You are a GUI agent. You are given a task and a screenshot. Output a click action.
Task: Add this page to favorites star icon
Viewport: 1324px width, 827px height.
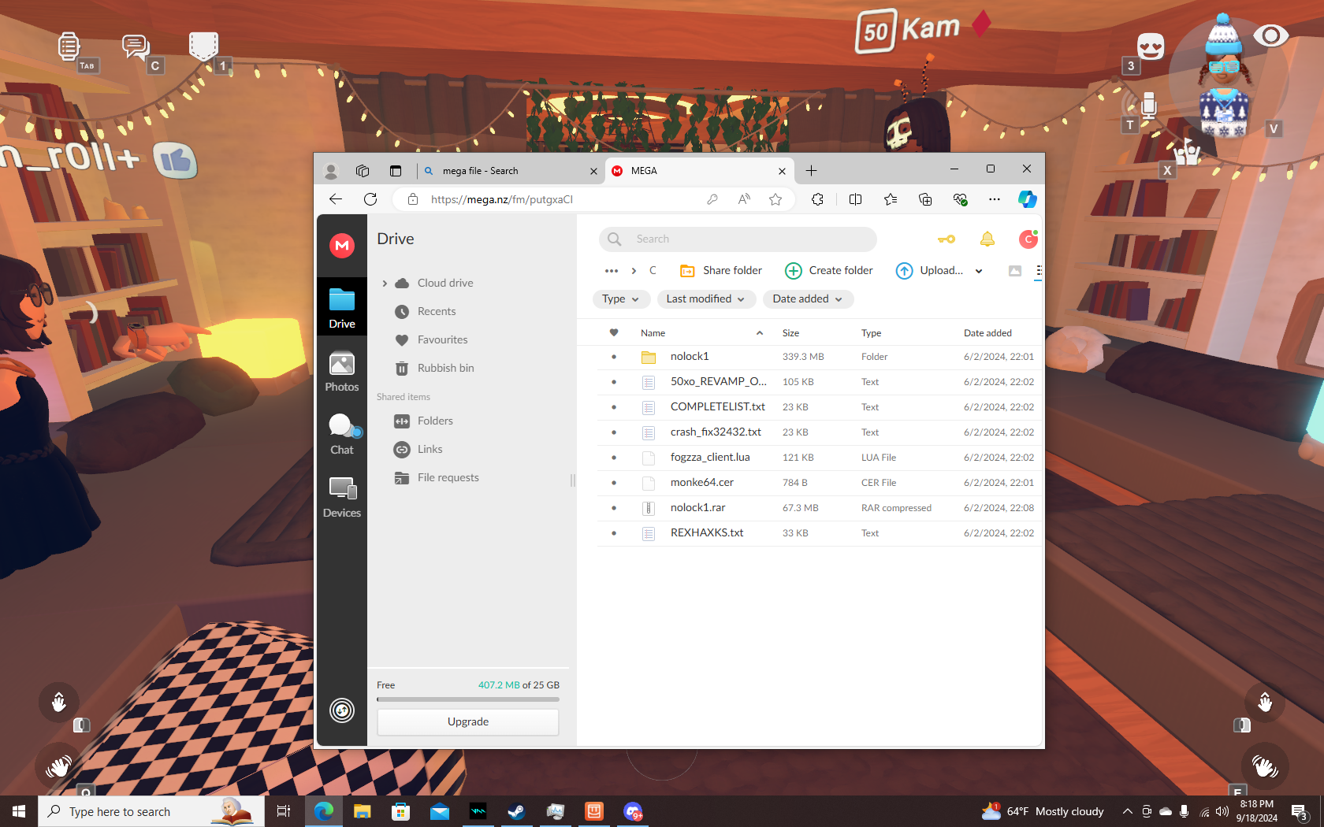(775, 199)
